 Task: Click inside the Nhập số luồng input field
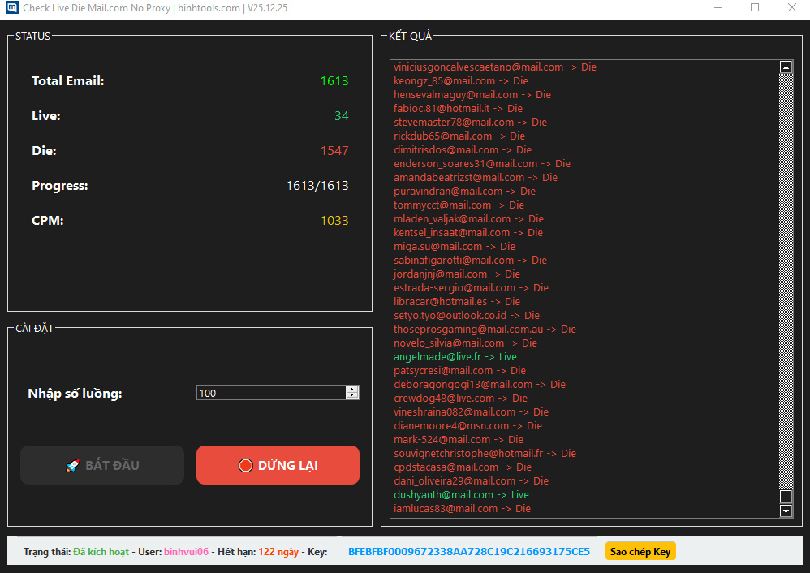(x=268, y=392)
